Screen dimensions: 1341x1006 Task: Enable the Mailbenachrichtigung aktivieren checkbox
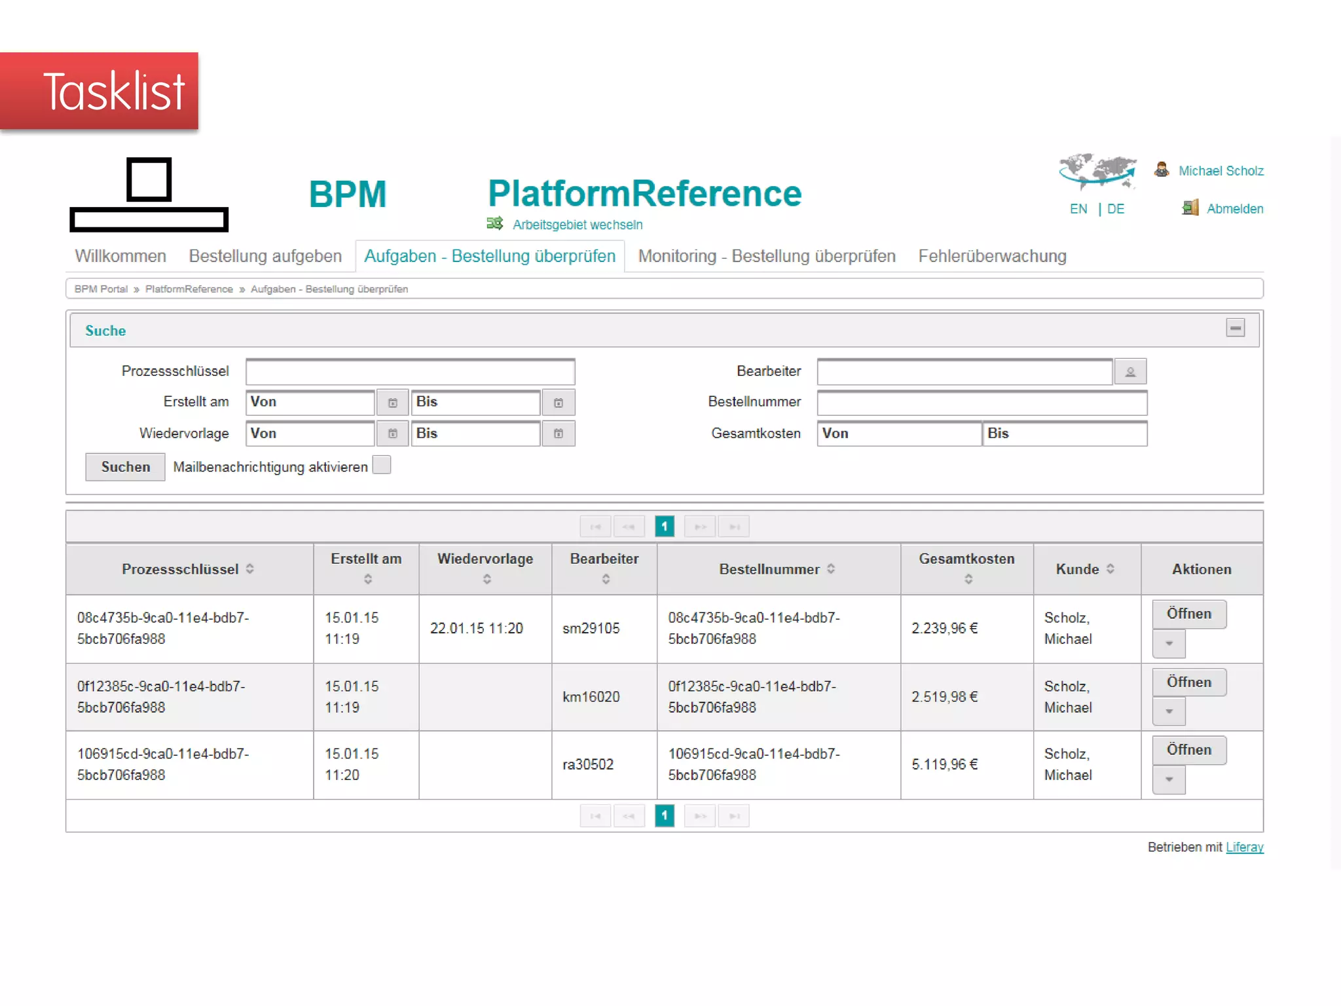(382, 466)
